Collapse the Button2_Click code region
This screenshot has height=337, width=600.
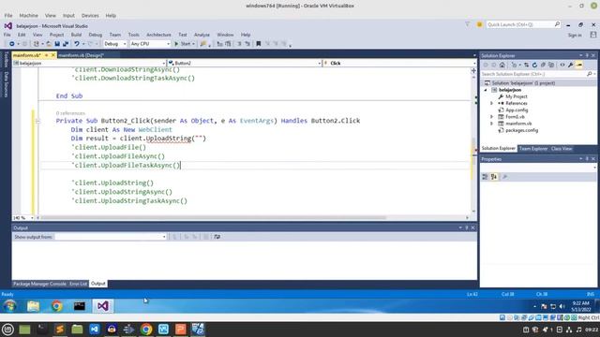point(37,121)
